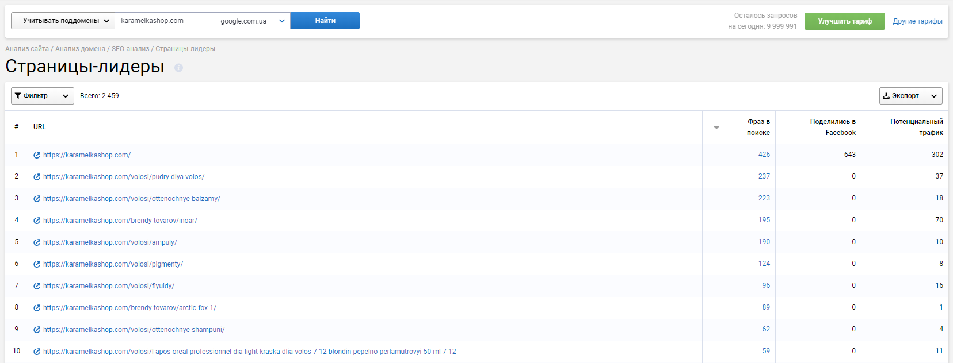Open the brendy-tovarov/inoar URL link
The width and height of the screenshot is (953, 363).
click(120, 221)
